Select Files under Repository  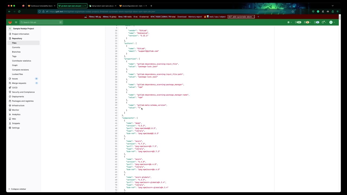tap(24, 43)
